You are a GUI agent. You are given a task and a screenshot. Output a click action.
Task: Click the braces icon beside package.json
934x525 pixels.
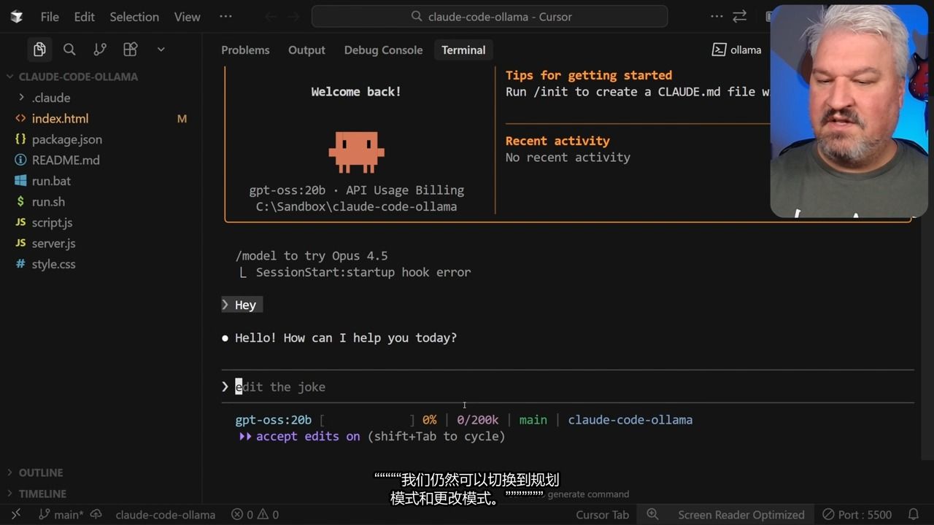[x=20, y=139]
